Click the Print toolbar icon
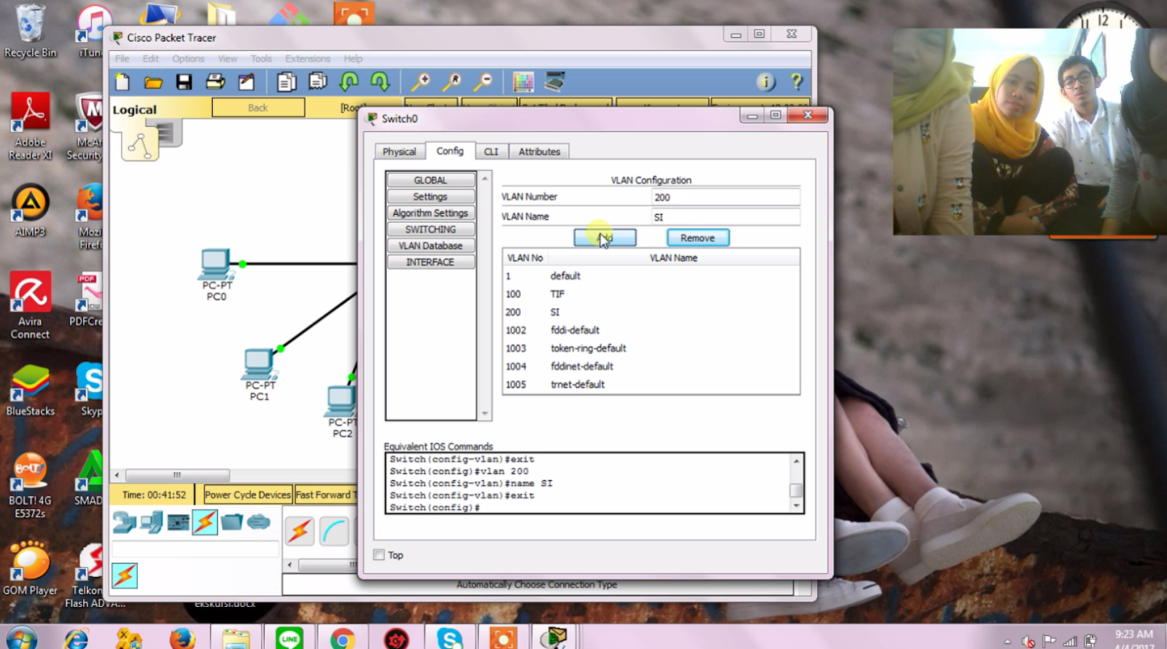 (215, 82)
